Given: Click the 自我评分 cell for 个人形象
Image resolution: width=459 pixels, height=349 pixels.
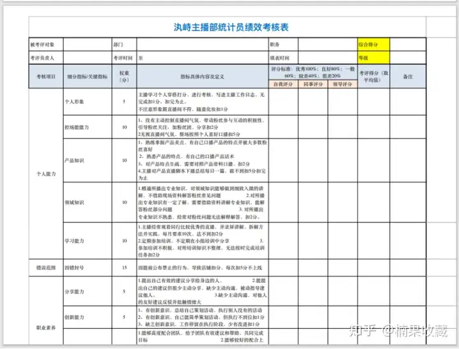Looking at the screenshot, I should pyautogui.click(x=283, y=101).
